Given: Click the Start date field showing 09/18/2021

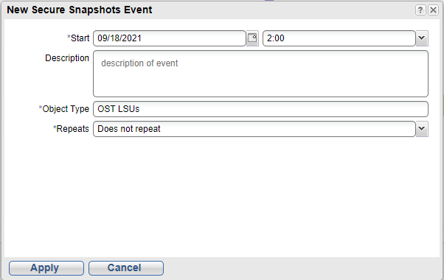Looking at the screenshot, I should [170, 38].
